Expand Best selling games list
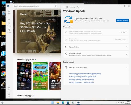This screenshot has height=105, width=131. click(26, 59)
